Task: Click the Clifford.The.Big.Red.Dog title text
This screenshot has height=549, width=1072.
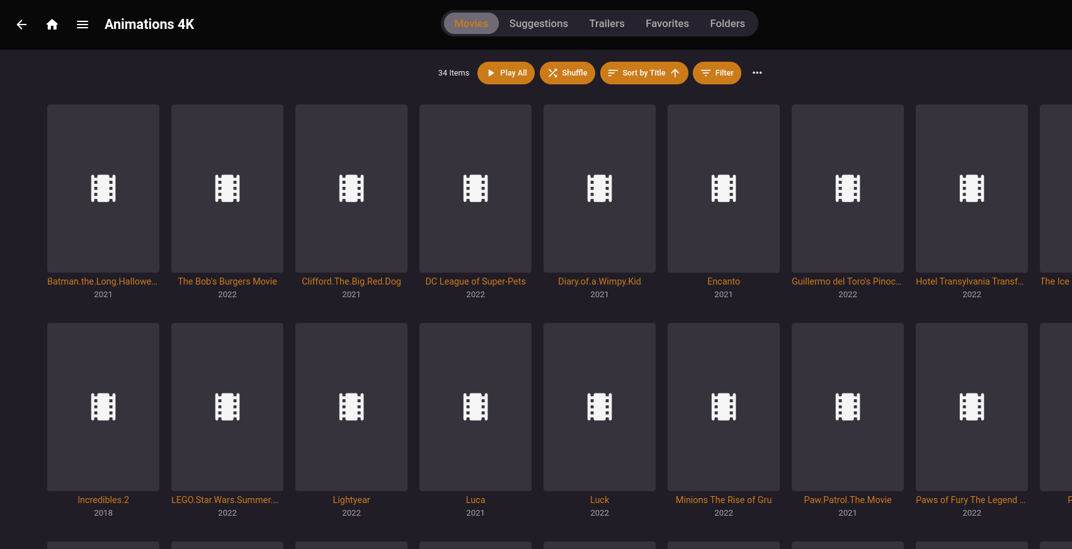Action: (x=351, y=281)
